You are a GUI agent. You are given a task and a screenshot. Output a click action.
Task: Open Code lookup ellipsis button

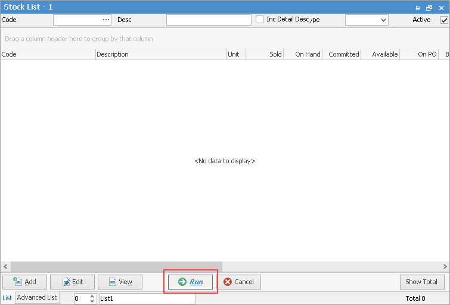106,20
